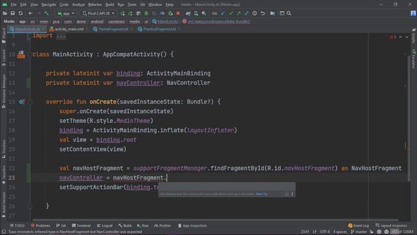Image resolution: width=417 pixels, height=235 pixels.
Task: Expand the collapsed import block
Action: (x=61, y=36)
